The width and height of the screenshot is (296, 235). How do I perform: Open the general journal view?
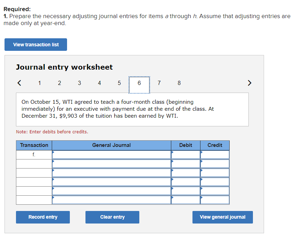pos(222,217)
